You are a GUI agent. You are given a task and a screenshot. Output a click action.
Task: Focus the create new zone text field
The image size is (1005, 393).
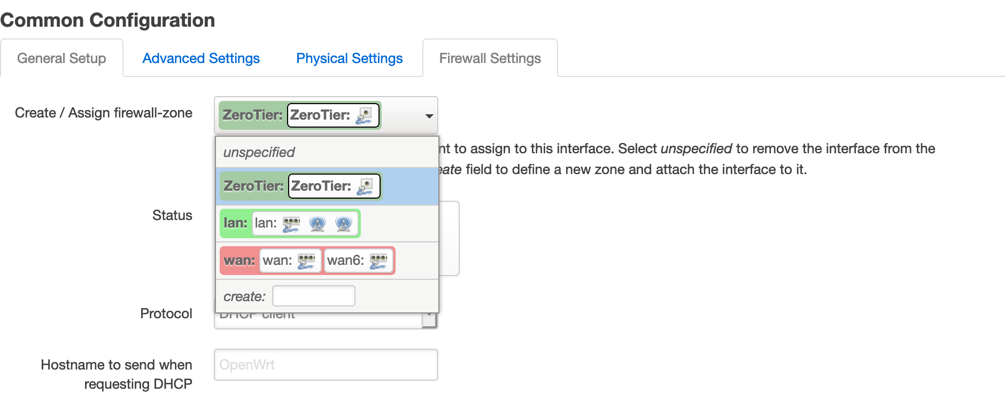point(314,296)
